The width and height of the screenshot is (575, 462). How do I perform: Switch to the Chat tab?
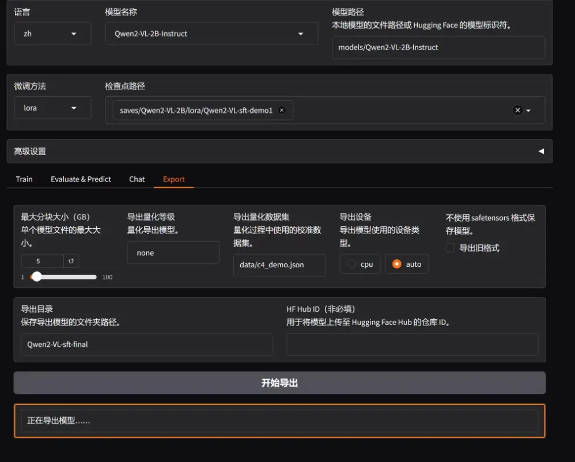tap(137, 179)
